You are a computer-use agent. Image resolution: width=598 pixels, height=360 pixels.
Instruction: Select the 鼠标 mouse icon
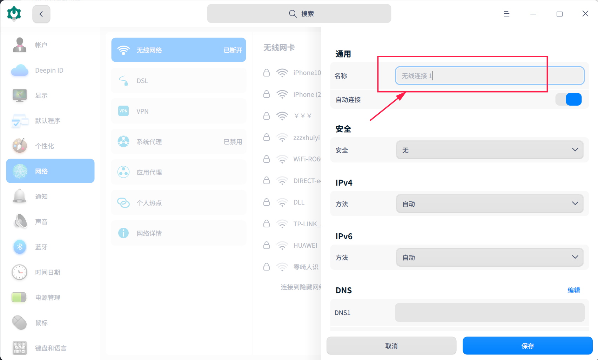20,323
